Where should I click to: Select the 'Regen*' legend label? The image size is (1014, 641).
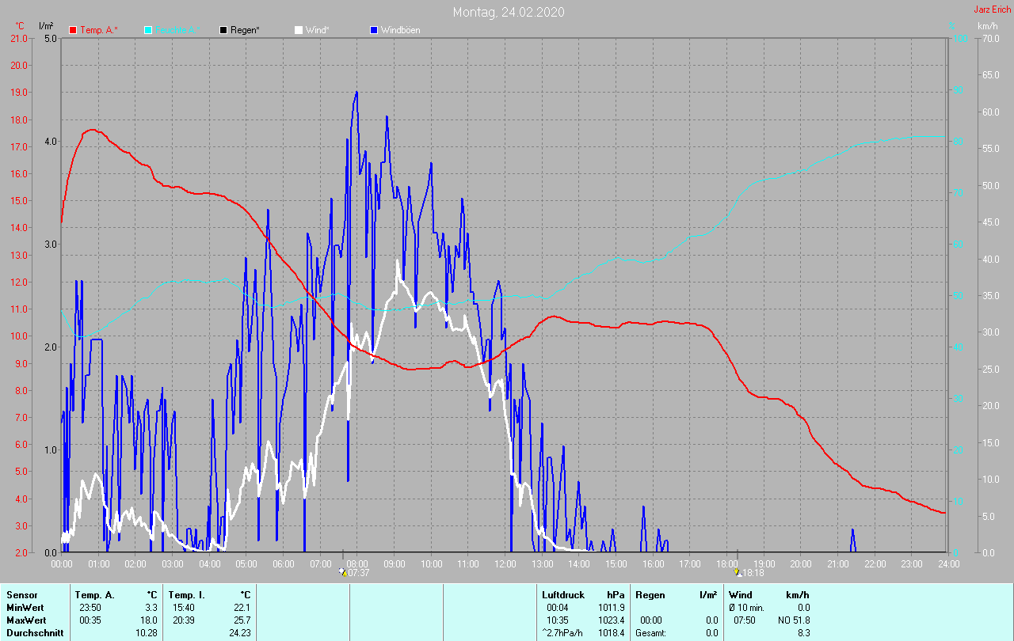pos(246,30)
